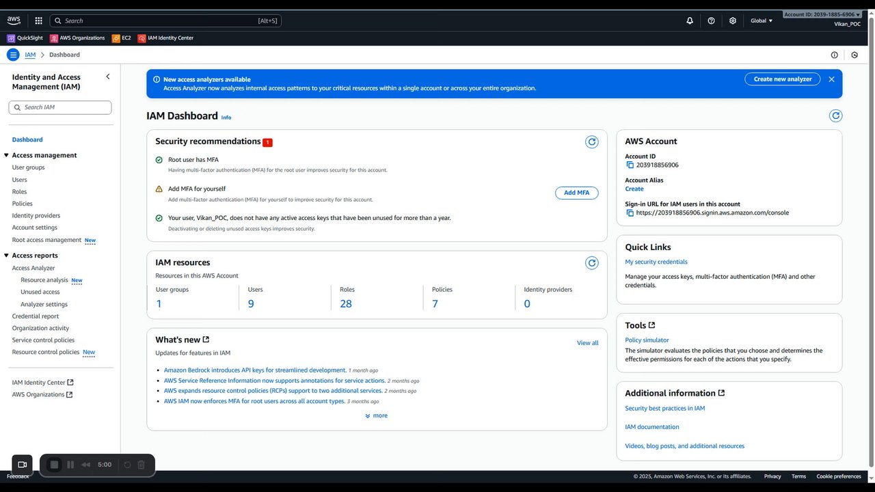Open Access Analyzer in the sidebar

(x=33, y=268)
